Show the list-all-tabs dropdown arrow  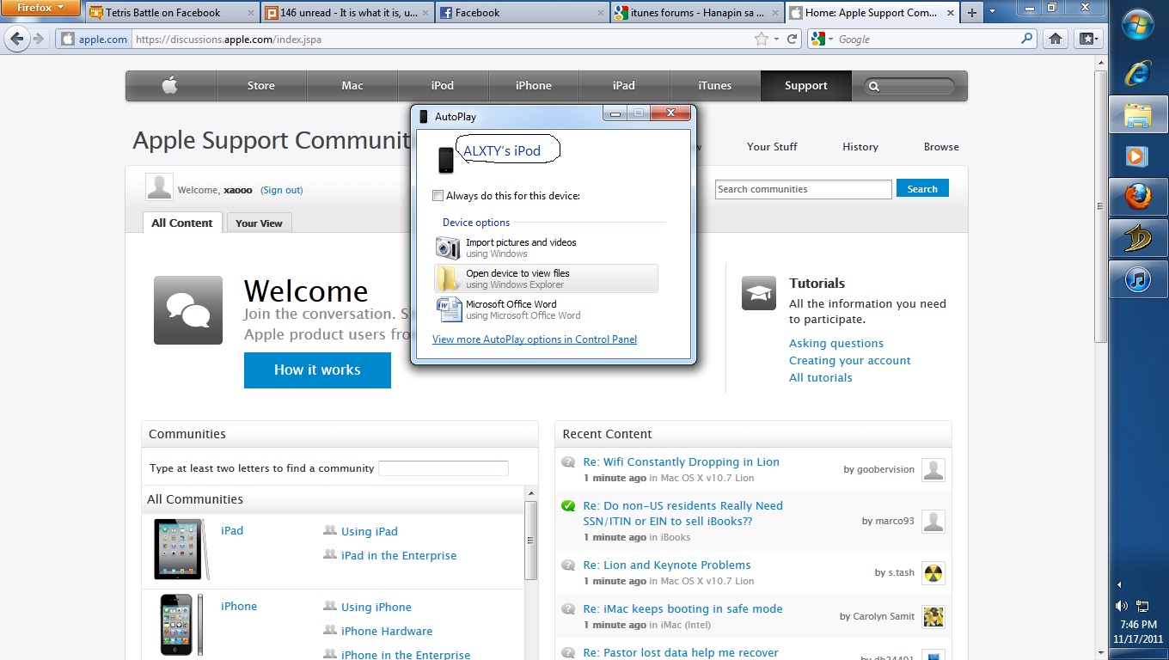coord(992,13)
